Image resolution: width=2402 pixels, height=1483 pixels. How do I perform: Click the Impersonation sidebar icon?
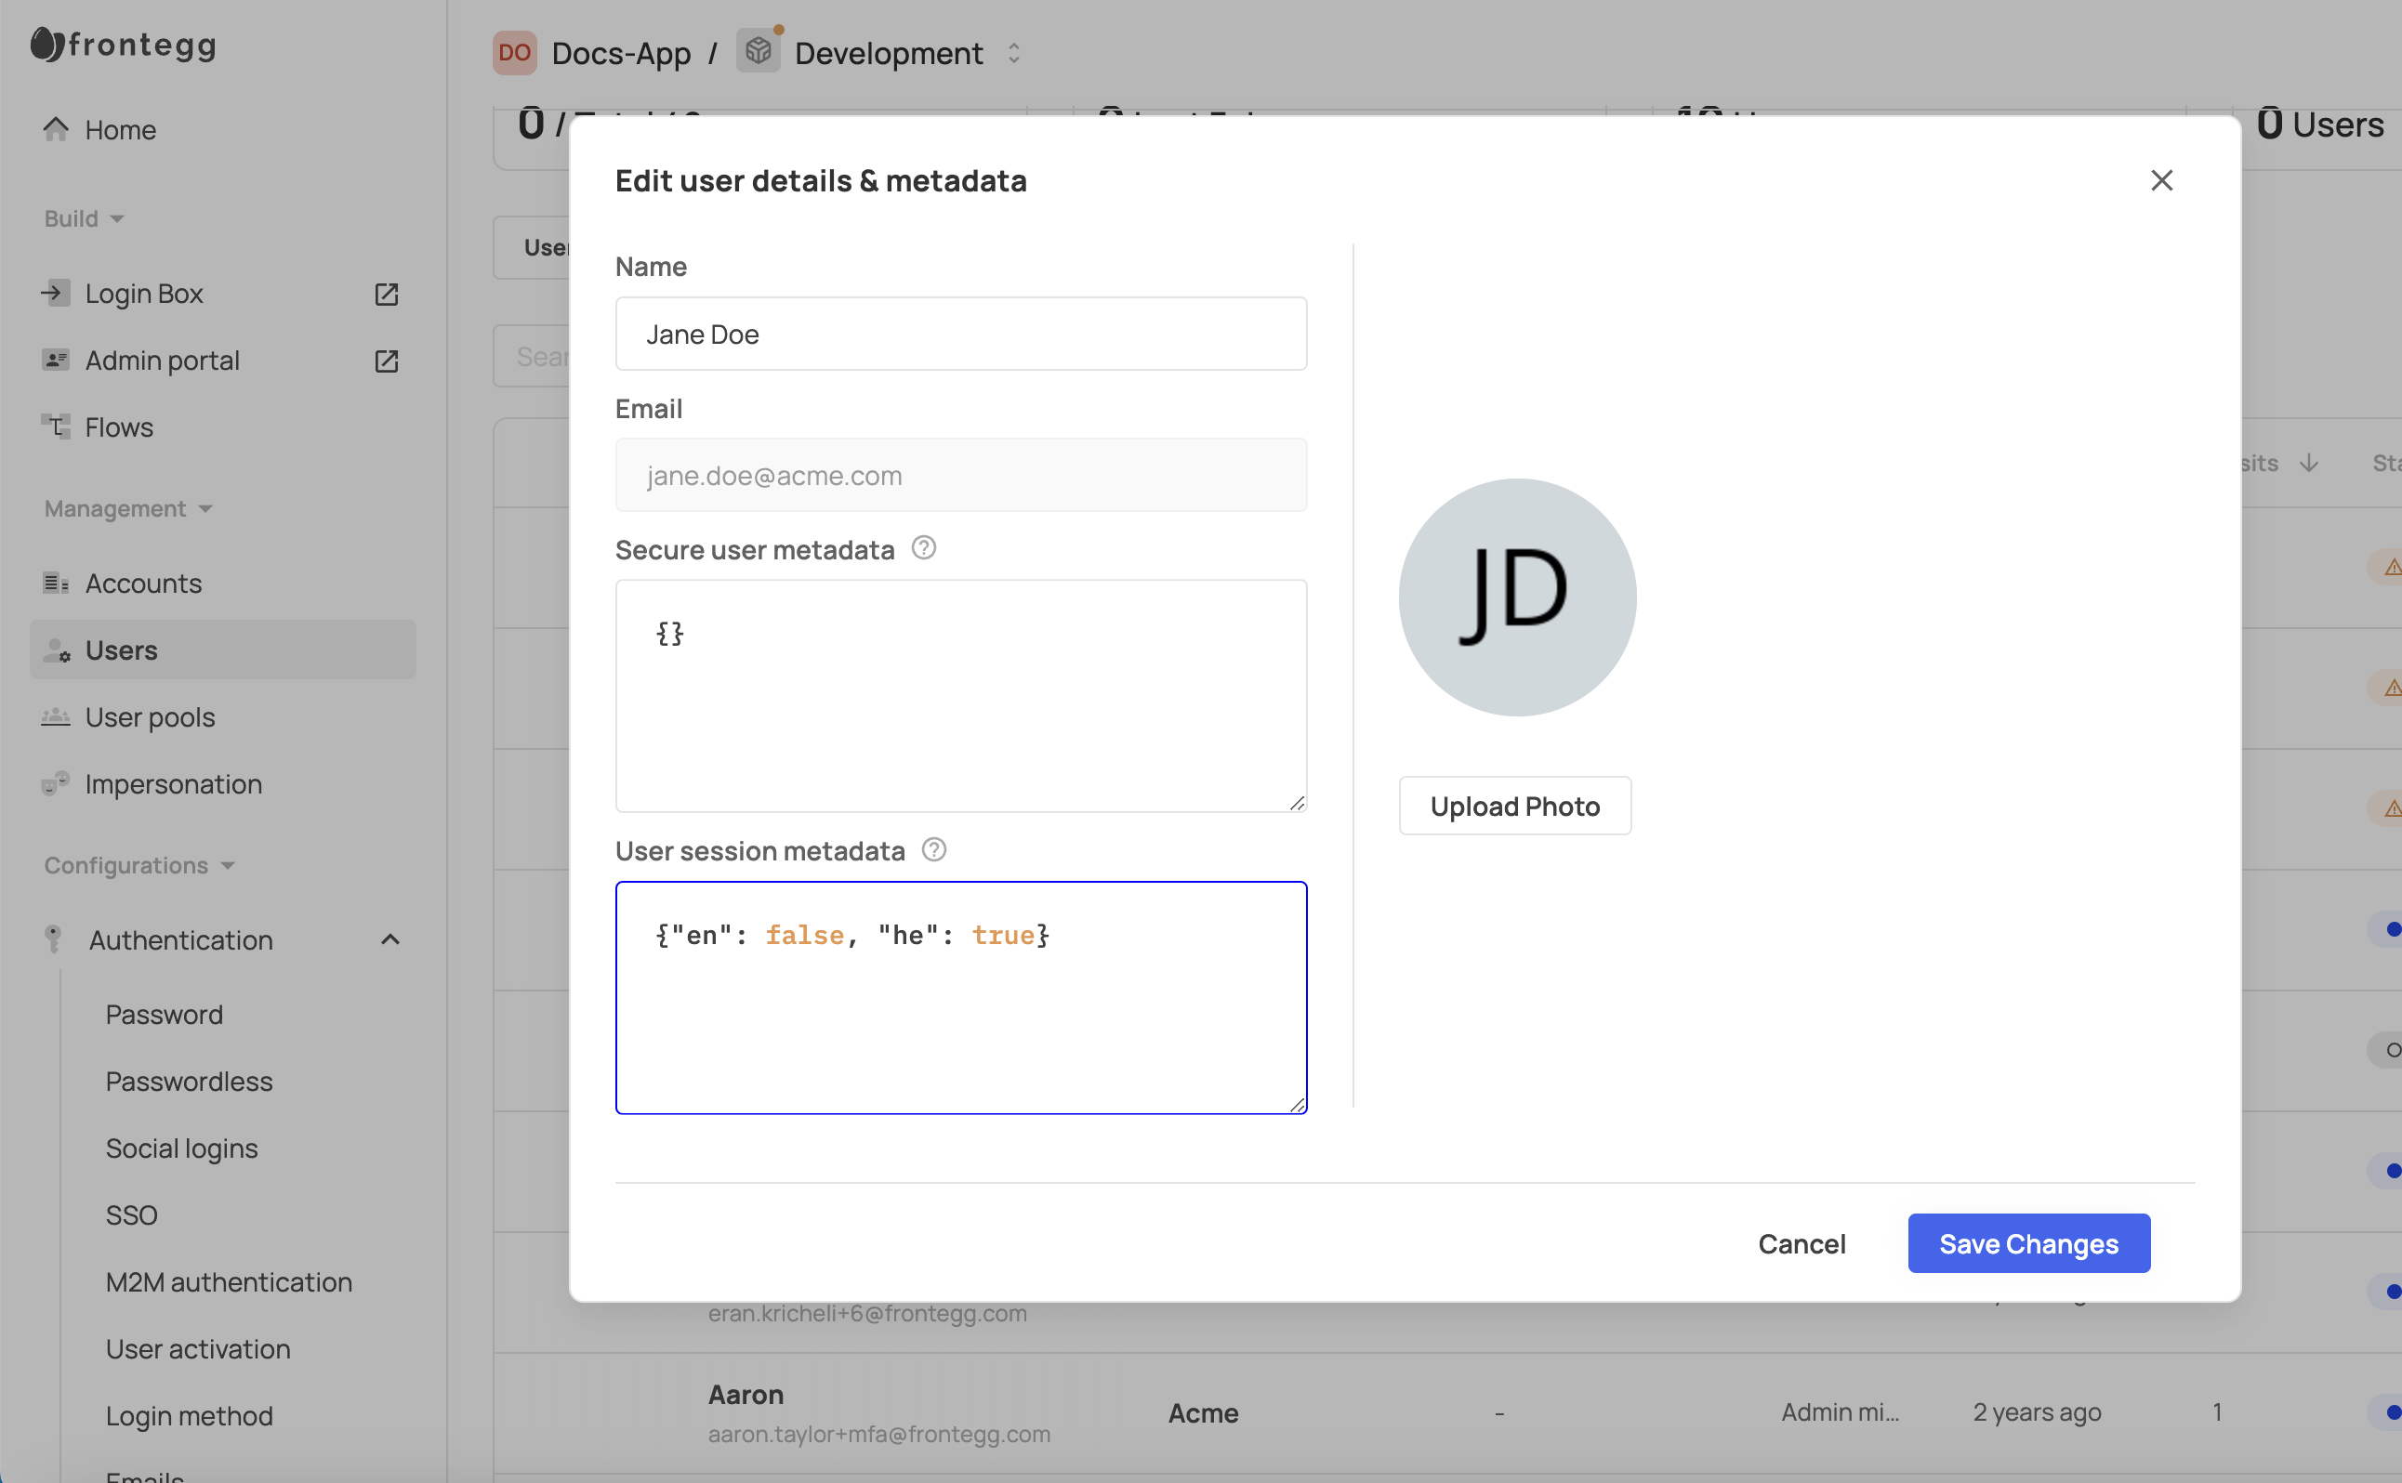pos(56,783)
